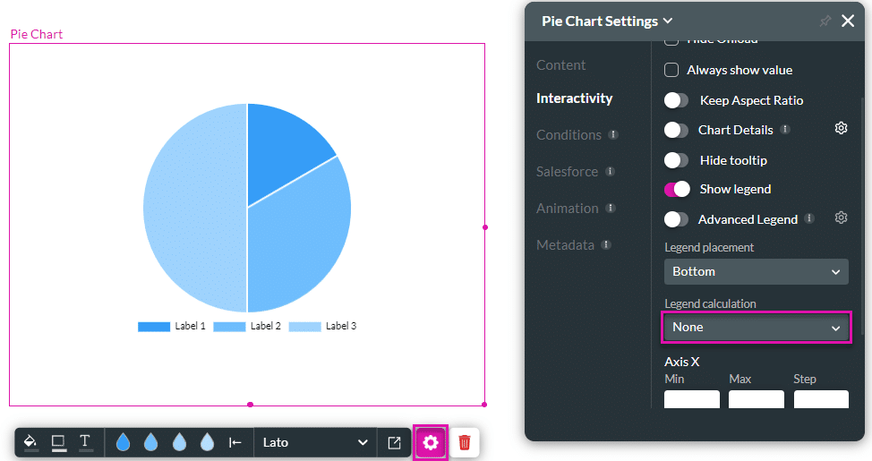Click the text color icon

(x=85, y=441)
